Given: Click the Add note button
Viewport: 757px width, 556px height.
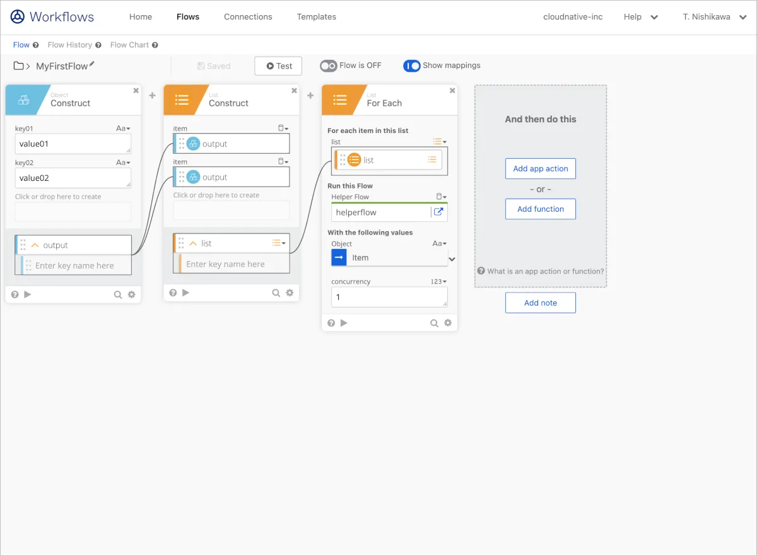Looking at the screenshot, I should 541,303.
